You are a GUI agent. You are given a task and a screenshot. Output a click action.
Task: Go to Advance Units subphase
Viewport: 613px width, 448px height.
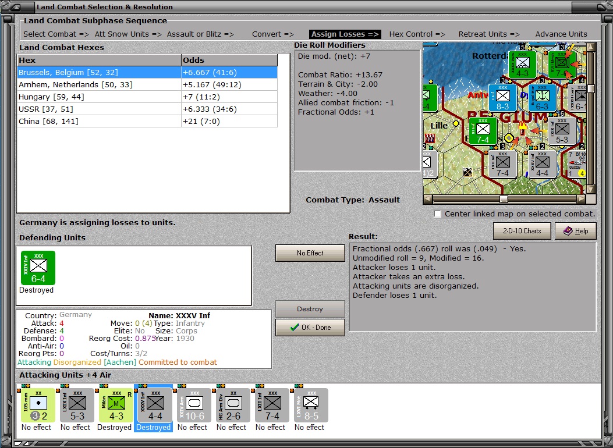(x=561, y=34)
